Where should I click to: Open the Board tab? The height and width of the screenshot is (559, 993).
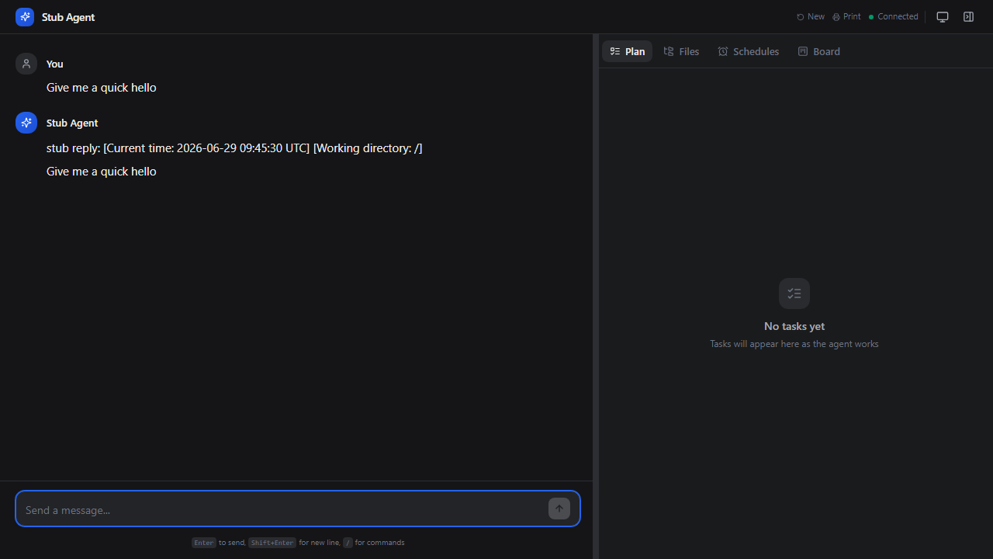point(819,51)
